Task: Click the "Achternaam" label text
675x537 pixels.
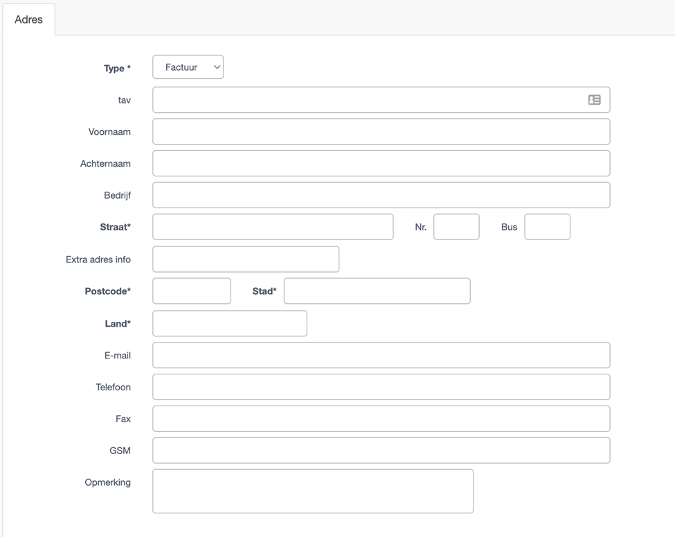Action: click(105, 164)
